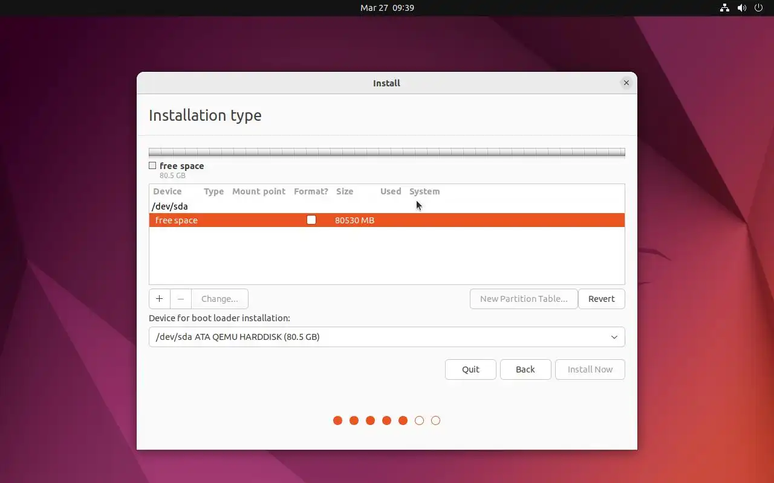Click the System column header
The image size is (774, 483).
pos(424,191)
